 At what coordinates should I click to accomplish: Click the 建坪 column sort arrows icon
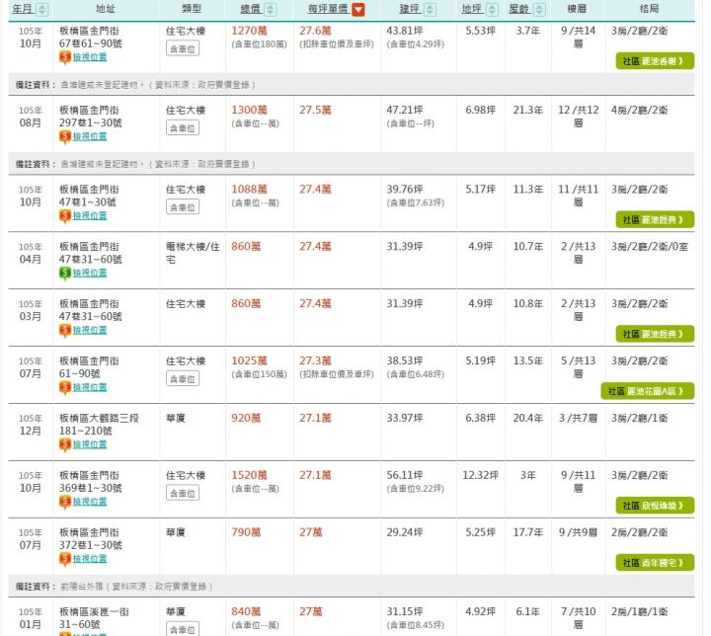pos(430,9)
